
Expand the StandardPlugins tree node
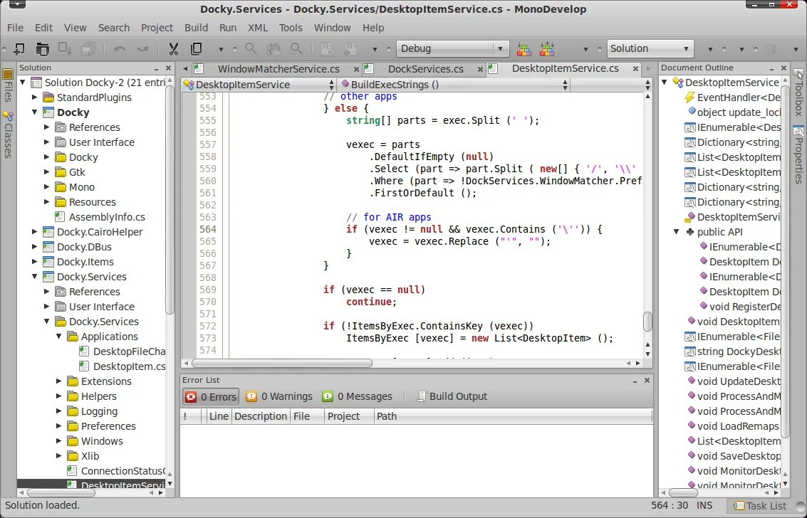(34, 97)
